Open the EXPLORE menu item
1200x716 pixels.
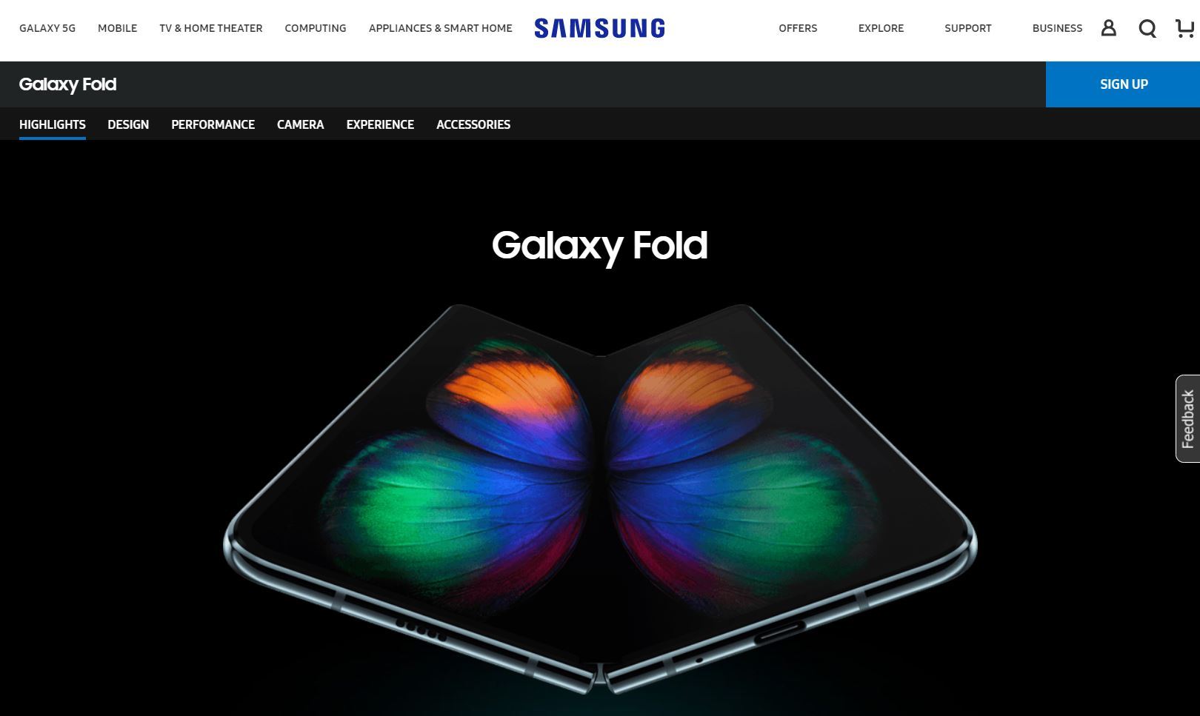881,28
